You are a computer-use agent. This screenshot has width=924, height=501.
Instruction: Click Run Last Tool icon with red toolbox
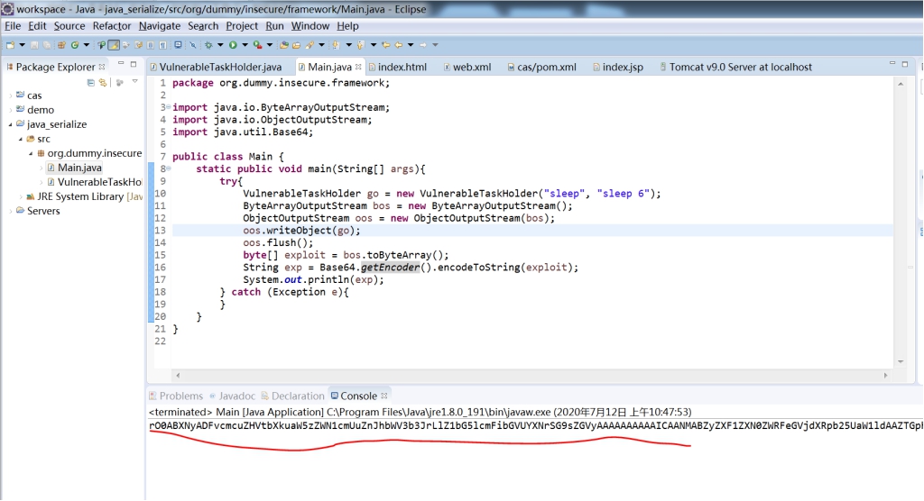(257, 45)
